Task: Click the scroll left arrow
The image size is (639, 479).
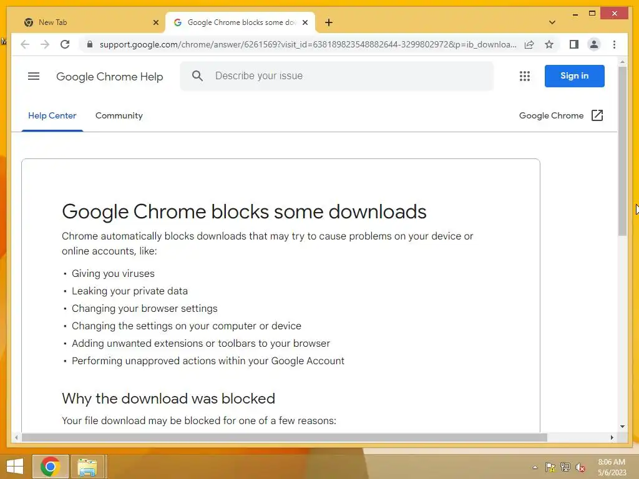Action: coord(16,437)
